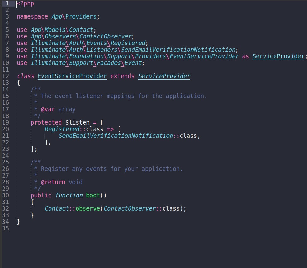Click 'Contact' on line 32
The image size is (307, 268).
[57, 209]
